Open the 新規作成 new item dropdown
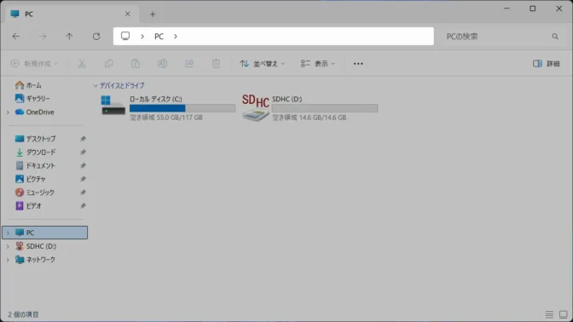The image size is (573, 322). (34, 64)
